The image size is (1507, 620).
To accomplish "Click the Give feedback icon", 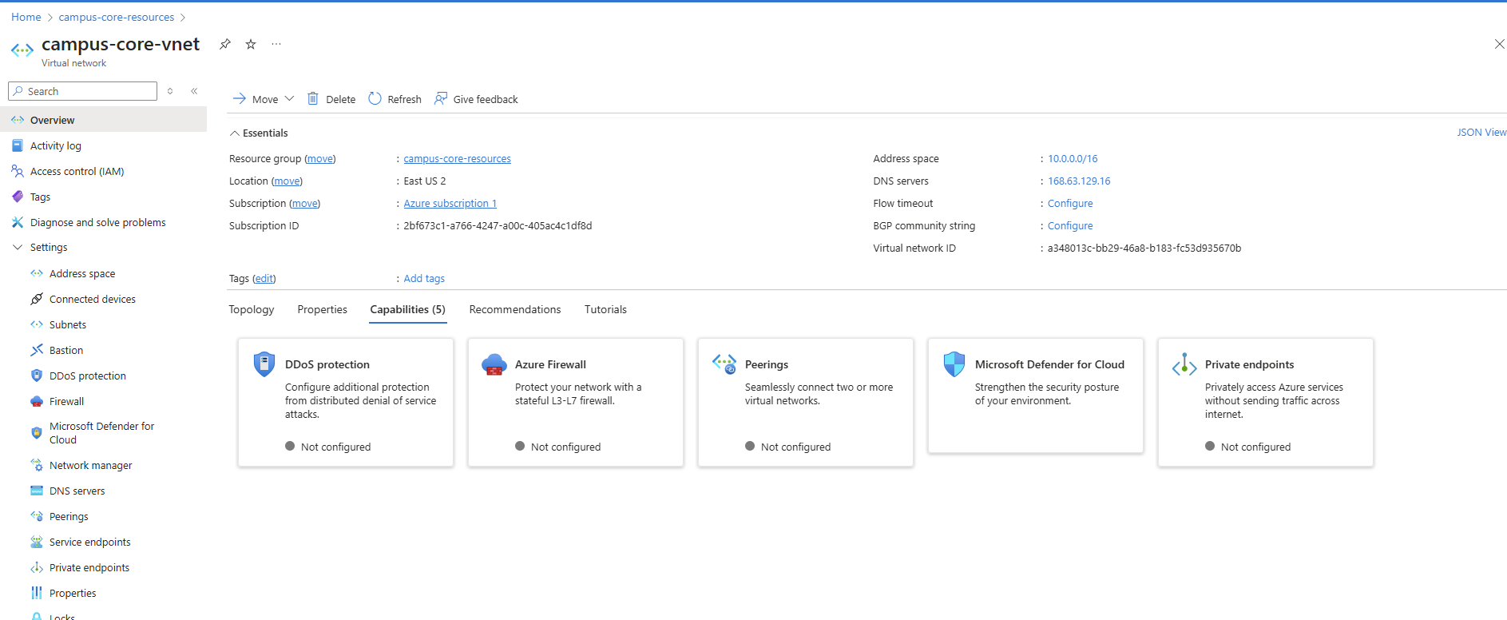I will point(440,98).
